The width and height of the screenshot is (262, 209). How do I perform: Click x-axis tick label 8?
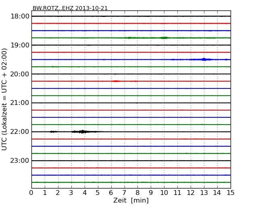(x=137, y=193)
